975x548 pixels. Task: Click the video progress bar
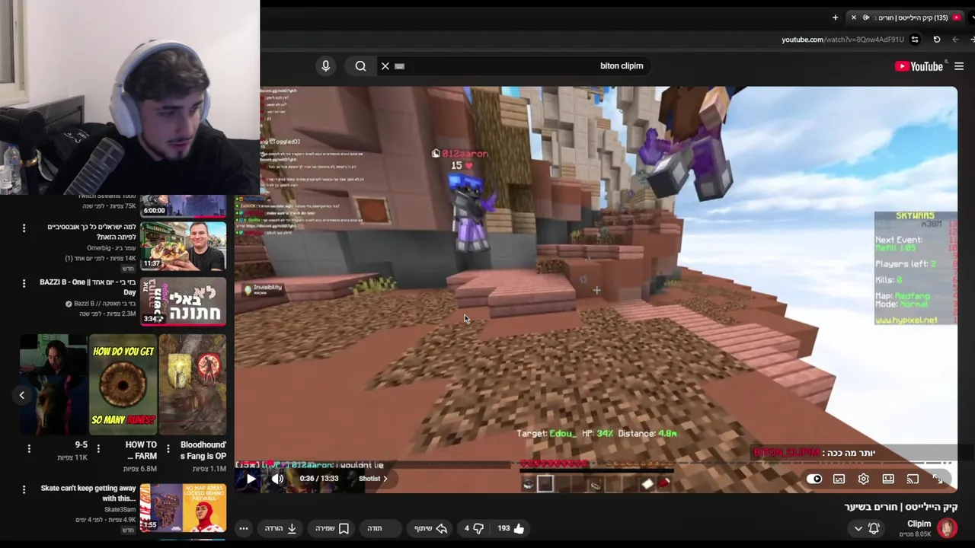pyautogui.click(x=594, y=463)
